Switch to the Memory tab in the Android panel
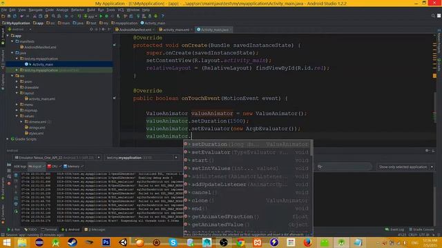This screenshot has height=248, width=442. point(73,167)
